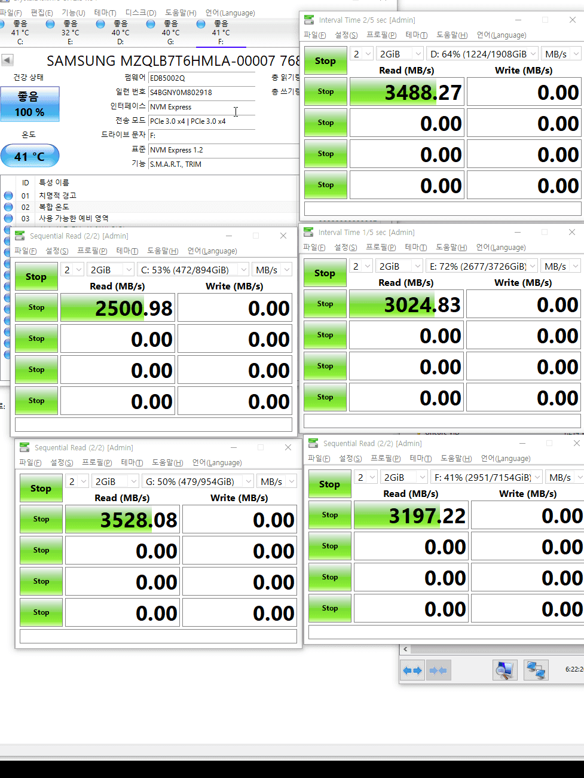Viewport: 584px width, 778px height.
Task: Click the networked computers icon
Action: pyautogui.click(x=536, y=670)
